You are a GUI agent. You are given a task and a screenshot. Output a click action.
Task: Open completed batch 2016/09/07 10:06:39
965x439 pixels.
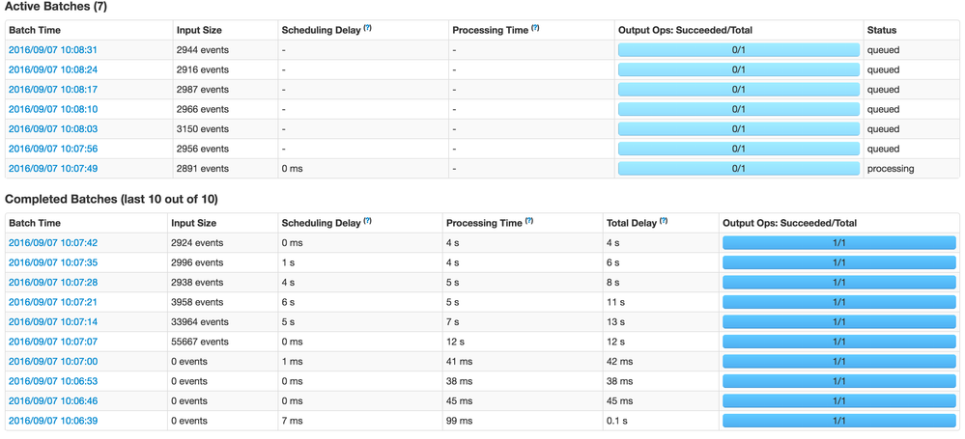53,422
